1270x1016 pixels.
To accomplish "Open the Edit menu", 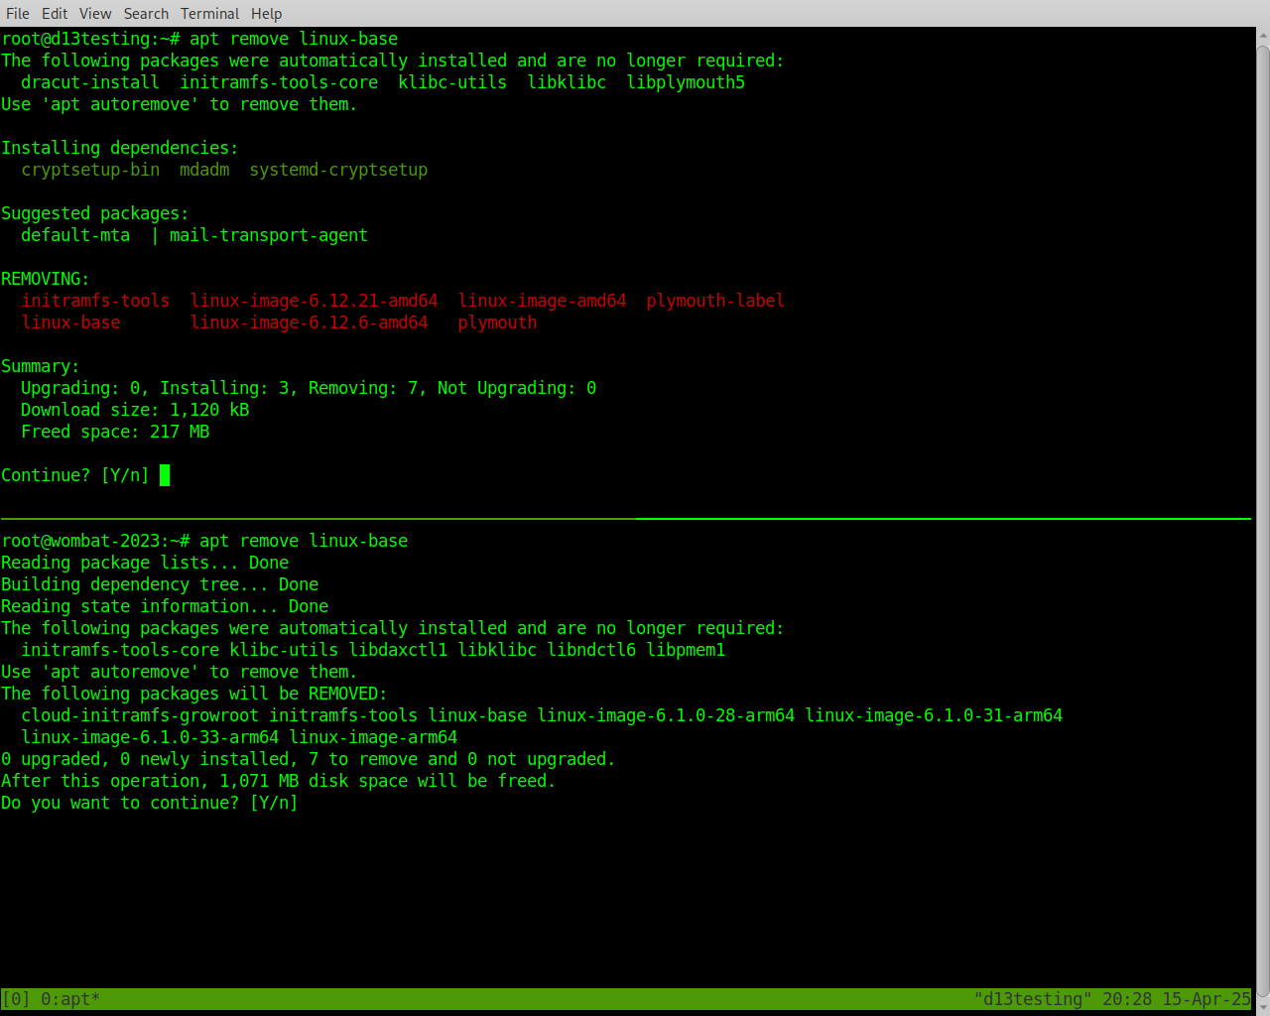I will click(55, 13).
